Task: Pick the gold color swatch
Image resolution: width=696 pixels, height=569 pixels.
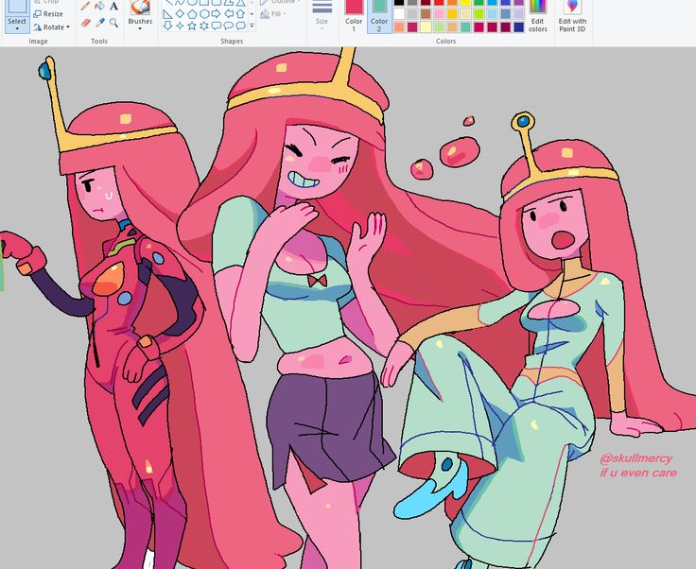Action: coord(452,14)
